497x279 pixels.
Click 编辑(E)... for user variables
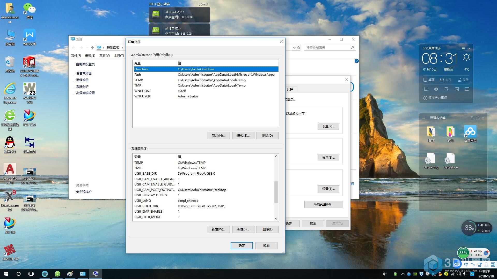243,136
